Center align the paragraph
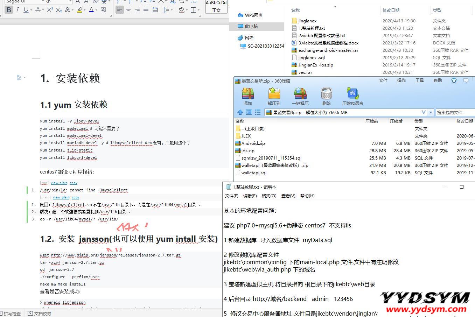475x317 pixels. click(x=128, y=10)
